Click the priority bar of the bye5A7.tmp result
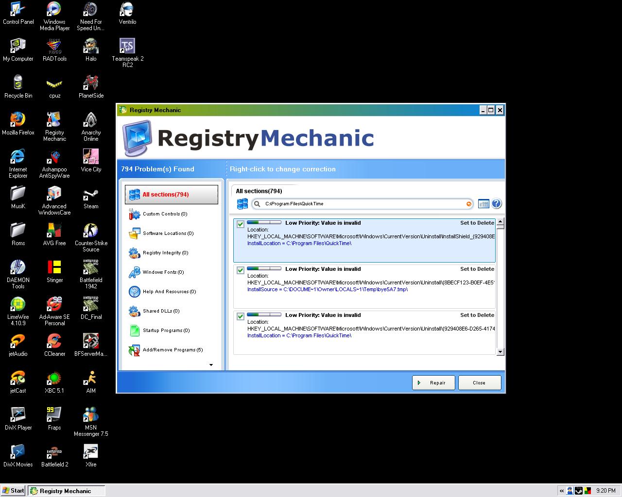Screen dimensions: 622x497 click(264, 268)
